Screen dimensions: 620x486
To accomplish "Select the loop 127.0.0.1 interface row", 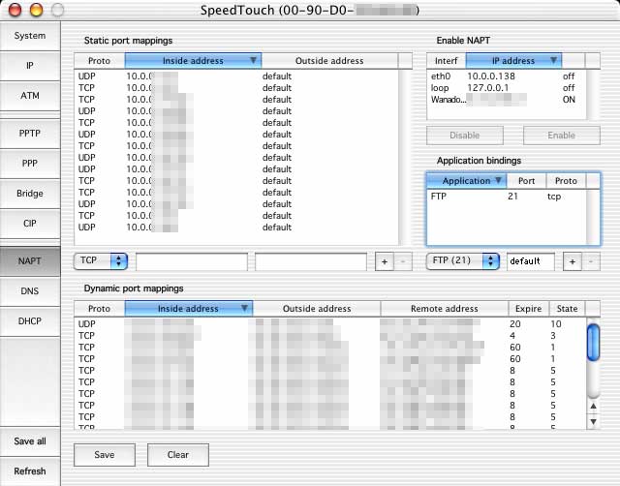I will tap(506, 88).
